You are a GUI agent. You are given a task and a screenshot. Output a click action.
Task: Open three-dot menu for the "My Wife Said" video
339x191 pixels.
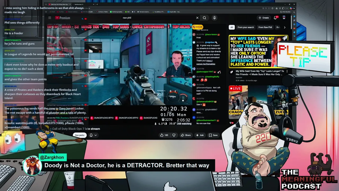point(287,71)
